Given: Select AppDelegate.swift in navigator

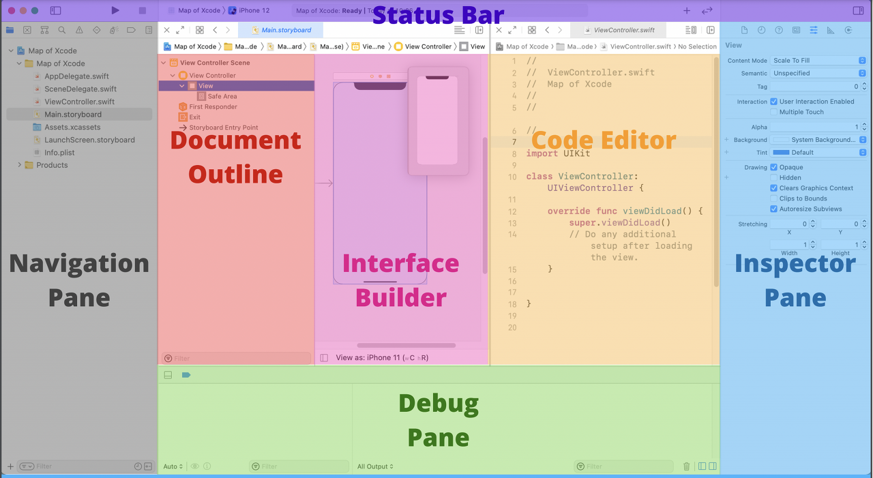Looking at the screenshot, I should tap(76, 76).
